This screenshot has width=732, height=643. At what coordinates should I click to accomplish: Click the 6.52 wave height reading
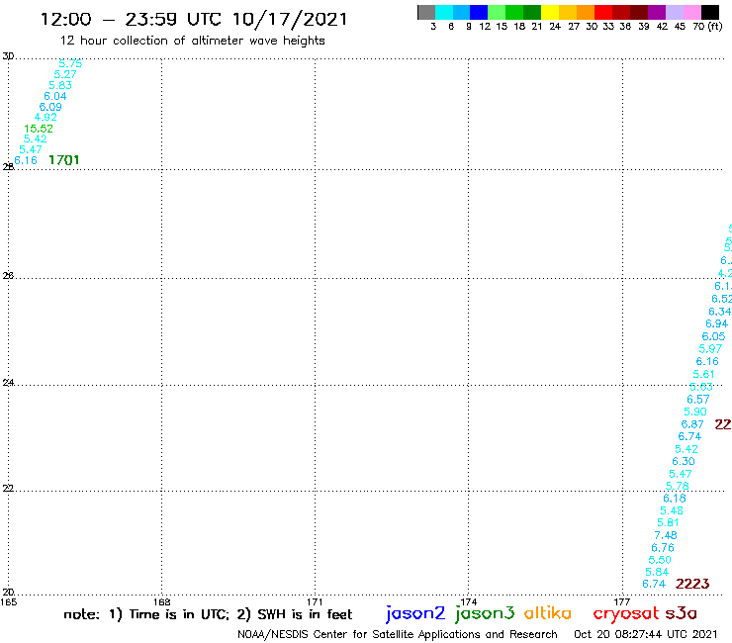(721, 299)
